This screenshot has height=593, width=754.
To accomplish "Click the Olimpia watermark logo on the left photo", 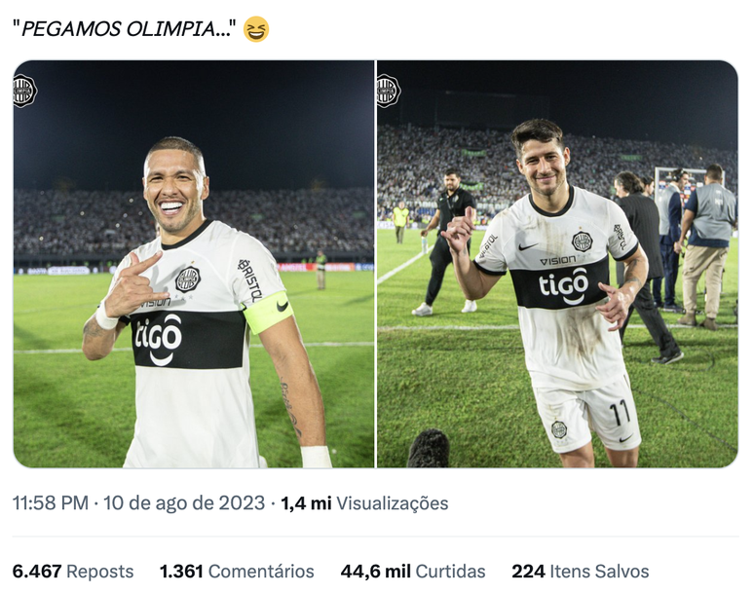I will 24,91.
